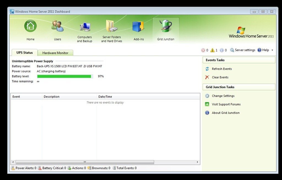Screen dimensions: 282x180
Task: Select the Grid Junction battery icon
Action: tap(166, 26)
